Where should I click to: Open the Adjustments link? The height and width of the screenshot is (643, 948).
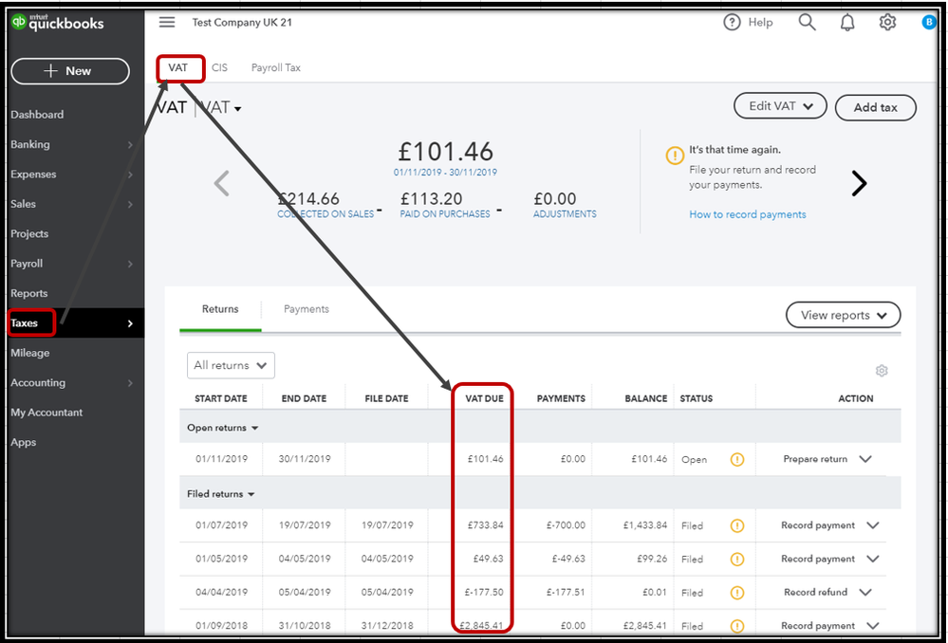(x=565, y=214)
